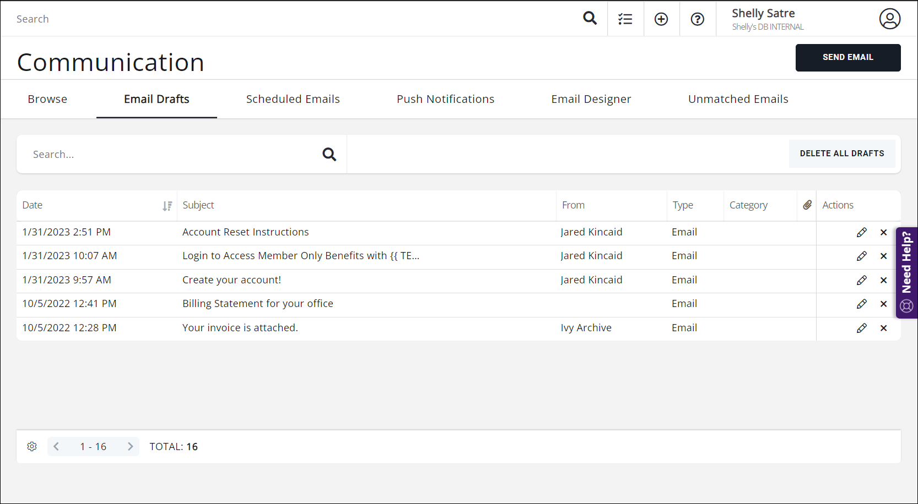This screenshot has height=504, width=918.
Task: Edit the Billing Statement draft with pencil
Action: 862,304
